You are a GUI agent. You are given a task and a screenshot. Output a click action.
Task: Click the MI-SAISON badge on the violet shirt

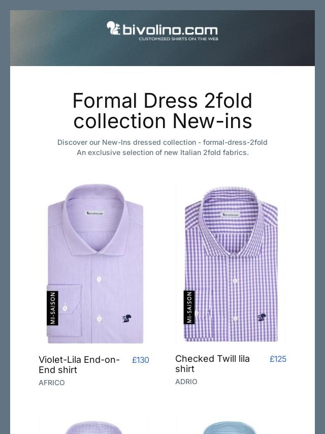tap(52, 308)
